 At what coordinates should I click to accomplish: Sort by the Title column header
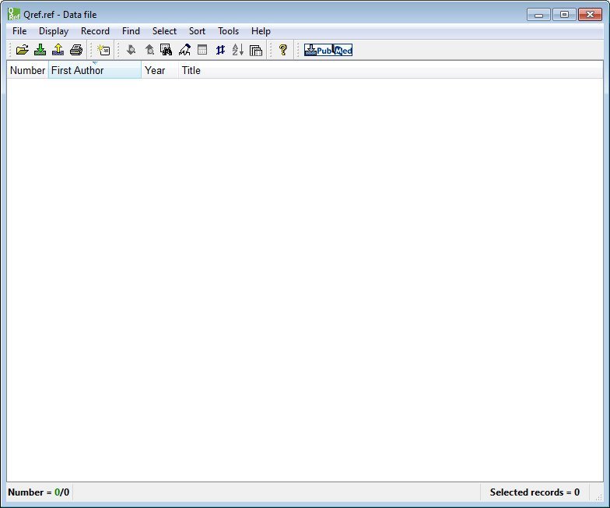(391, 70)
